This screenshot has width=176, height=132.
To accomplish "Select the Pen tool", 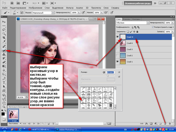I will point(4,78).
